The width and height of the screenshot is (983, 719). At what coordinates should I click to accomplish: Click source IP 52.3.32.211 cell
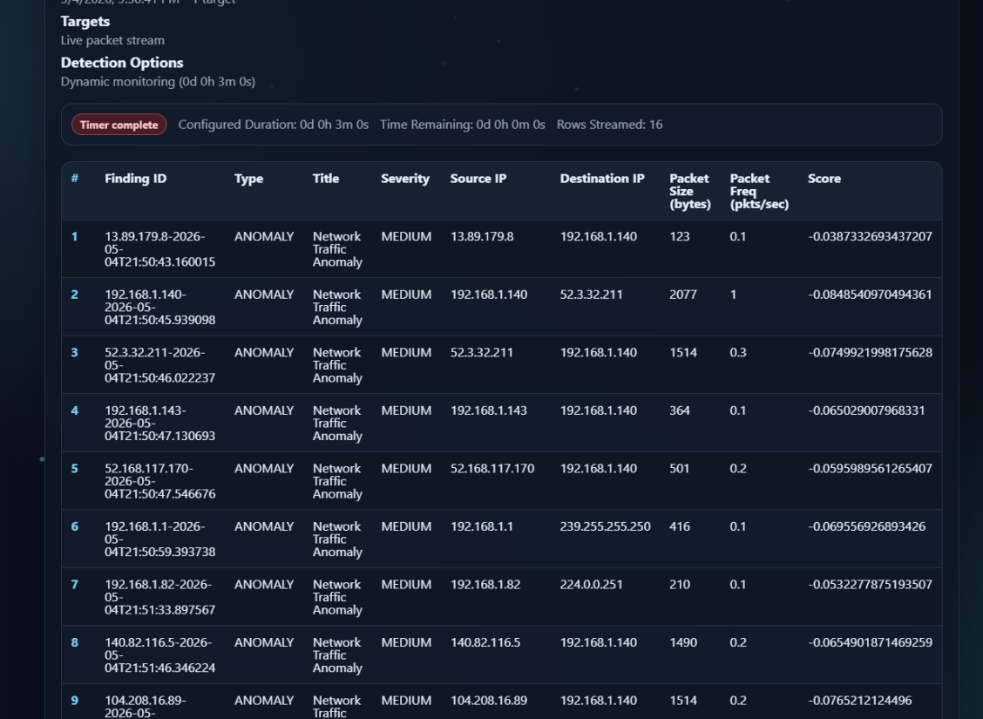pos(481,353)
